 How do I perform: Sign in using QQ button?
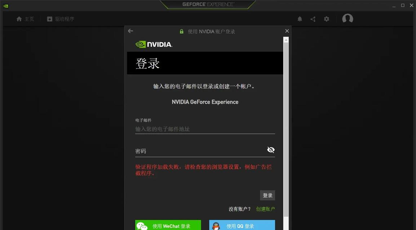pyautogui.click(x=242, y=225)
